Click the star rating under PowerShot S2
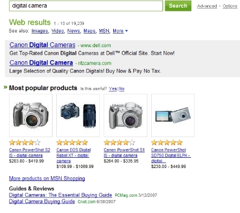This screenshot has height=213, width=240. coord(25,143)
